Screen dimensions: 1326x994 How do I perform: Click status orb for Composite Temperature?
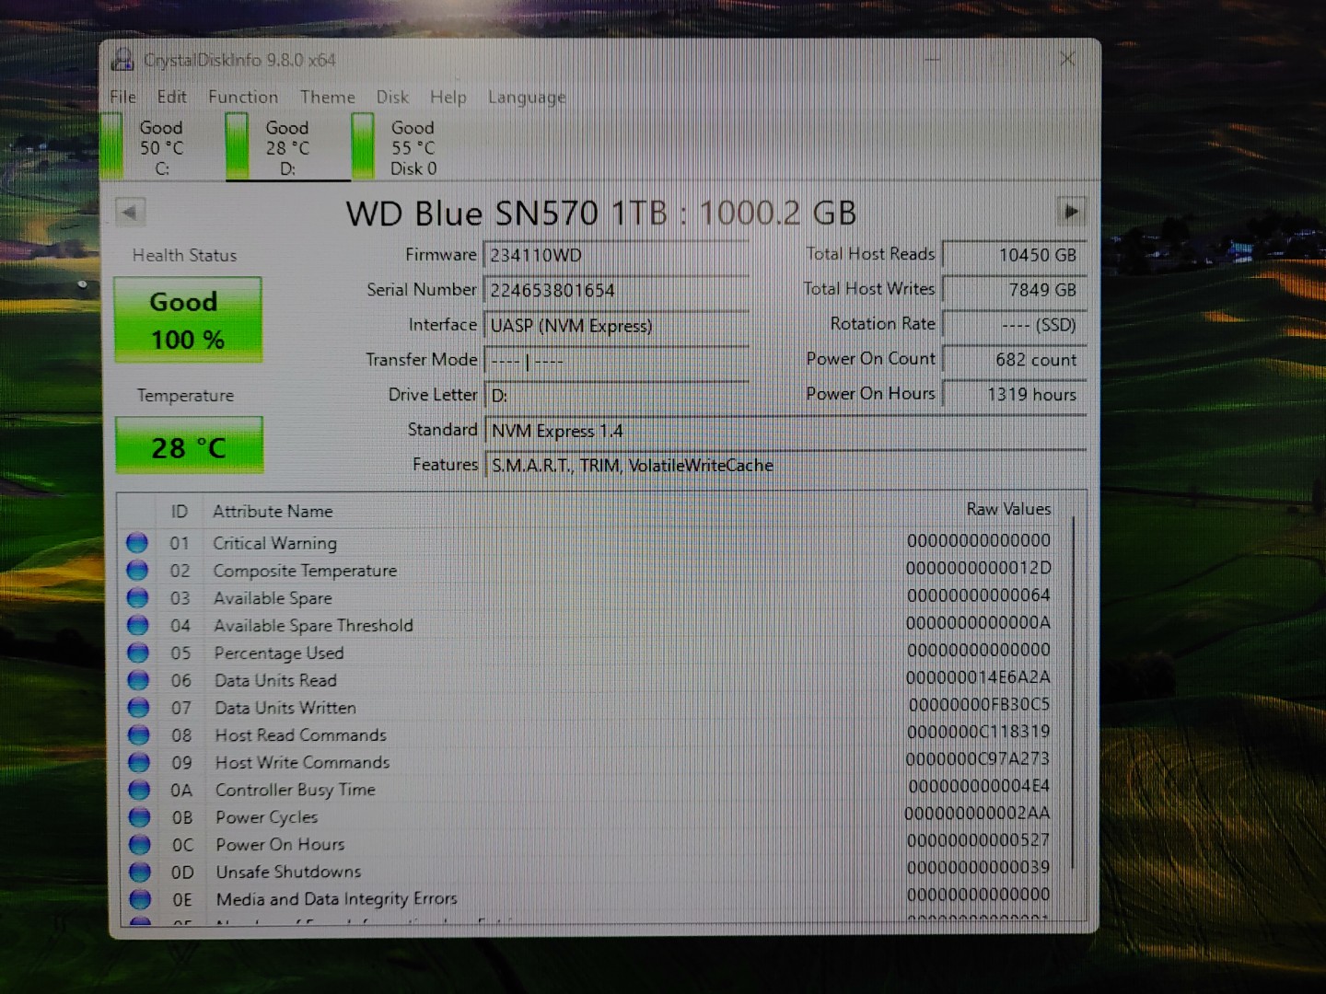137,570
